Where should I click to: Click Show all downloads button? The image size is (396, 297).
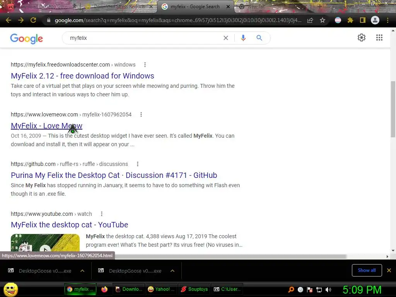(x=367, y=270)
